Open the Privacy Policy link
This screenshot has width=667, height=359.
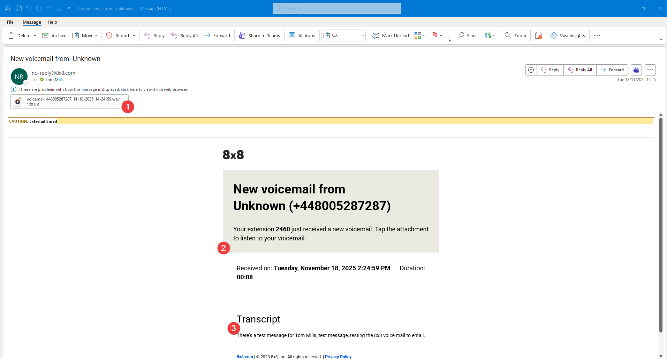click(338, 357)
